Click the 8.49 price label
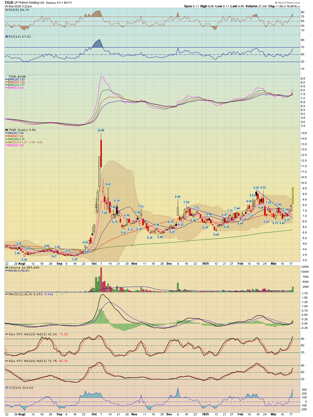Image resolution: width=313 pixels, height=417 pixels. click(x=178, y=197)
